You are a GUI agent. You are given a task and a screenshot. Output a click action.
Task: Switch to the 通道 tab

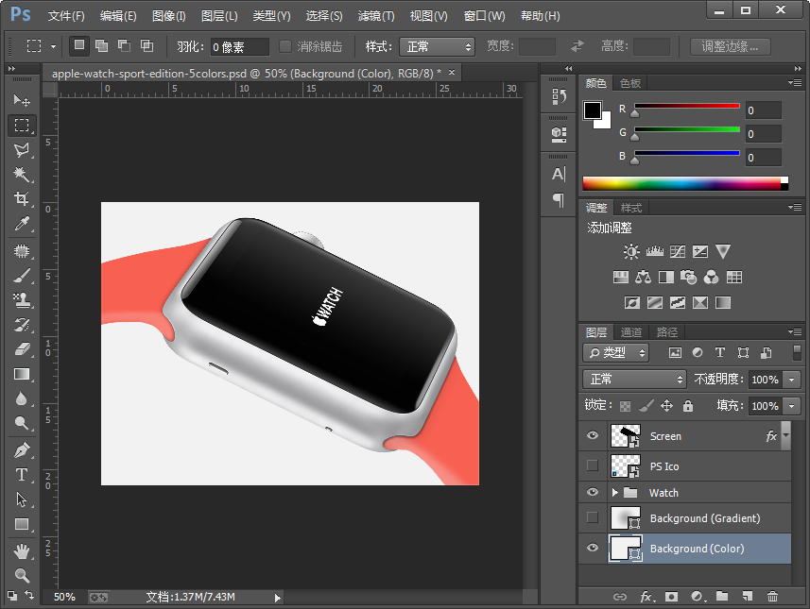click(x=630, y=332)
